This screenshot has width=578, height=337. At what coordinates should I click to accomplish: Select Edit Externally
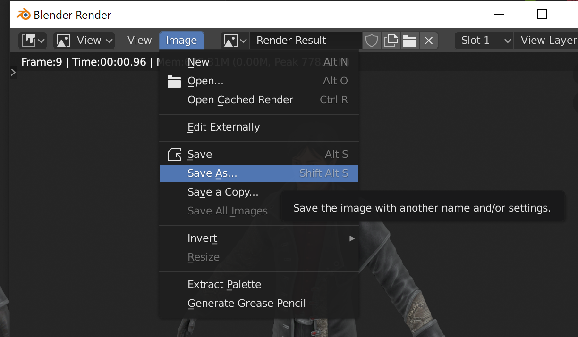pyautogui.click(x=259, y=127)
